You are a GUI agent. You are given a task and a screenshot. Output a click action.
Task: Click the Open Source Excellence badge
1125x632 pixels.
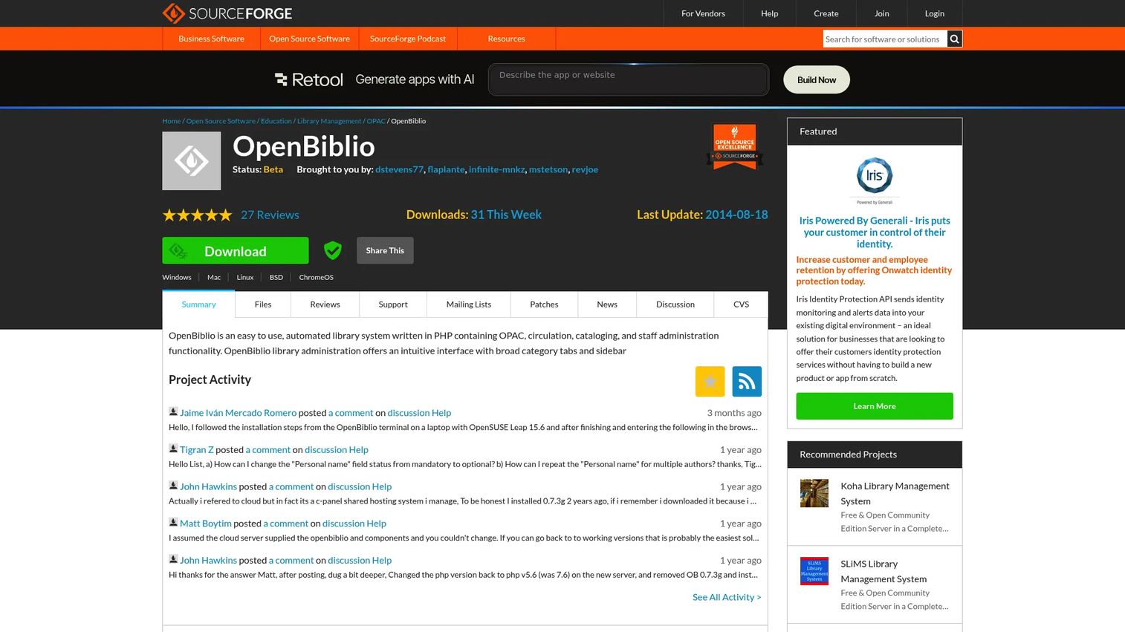[735, 146]
